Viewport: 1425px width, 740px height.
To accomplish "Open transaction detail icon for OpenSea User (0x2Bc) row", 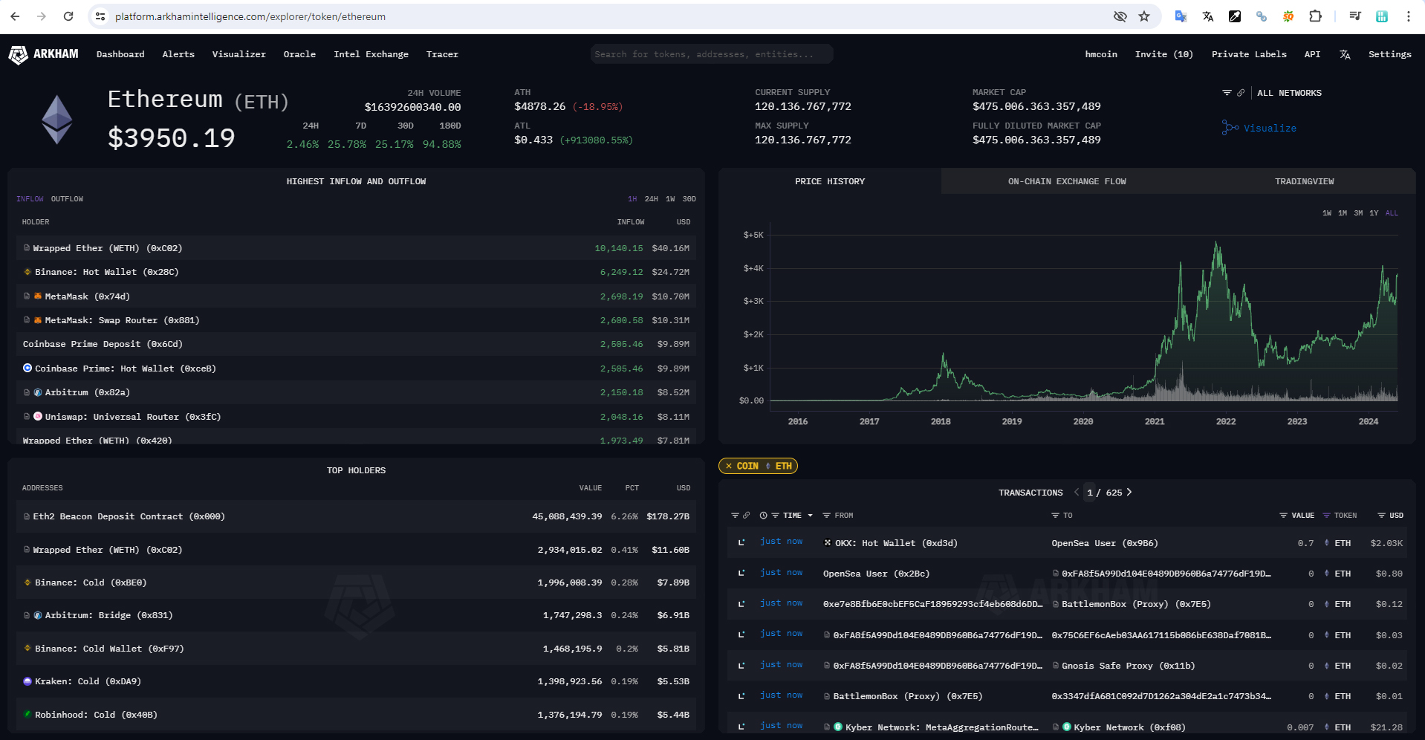I will coord(741,574).
